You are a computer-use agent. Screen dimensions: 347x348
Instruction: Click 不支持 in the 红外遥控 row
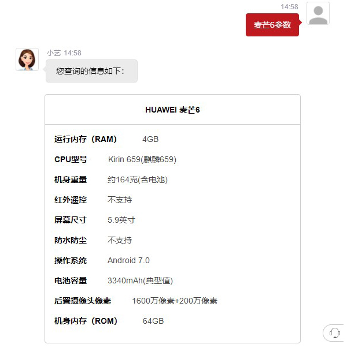(x=120, y=200)
